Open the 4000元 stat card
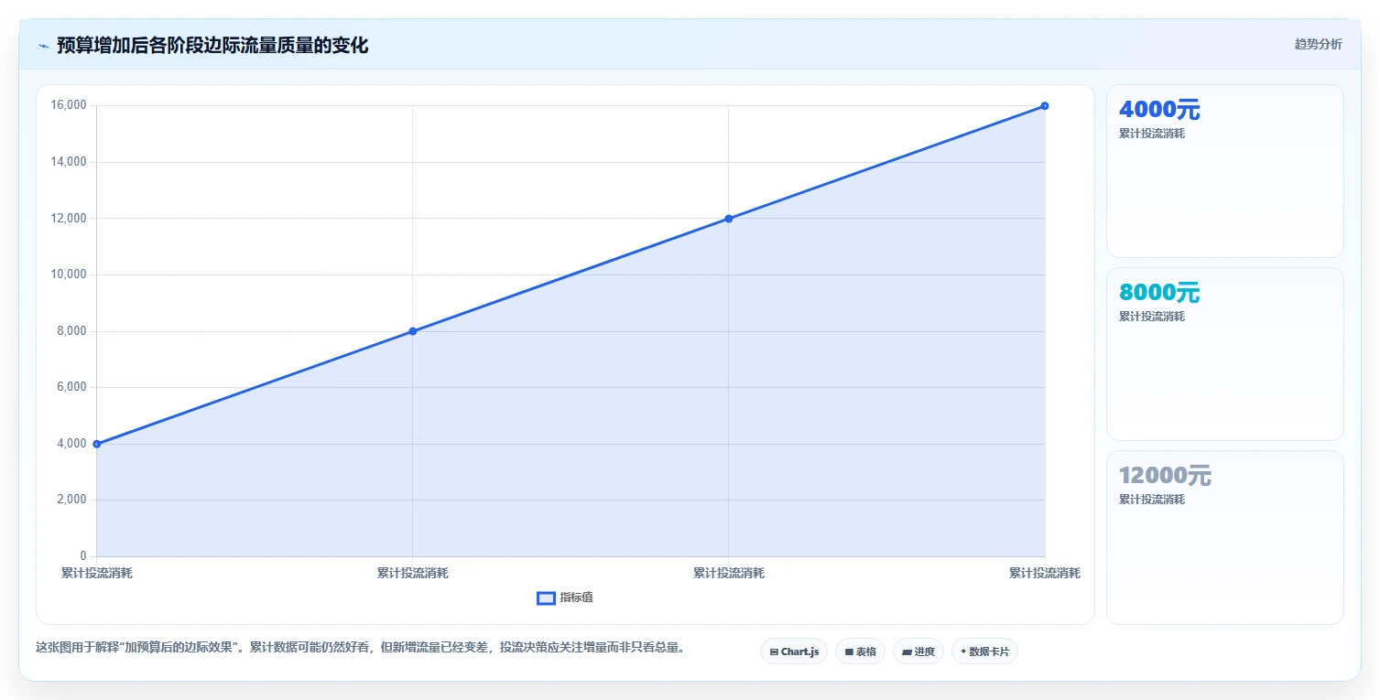 click(x=1225, y=171)
